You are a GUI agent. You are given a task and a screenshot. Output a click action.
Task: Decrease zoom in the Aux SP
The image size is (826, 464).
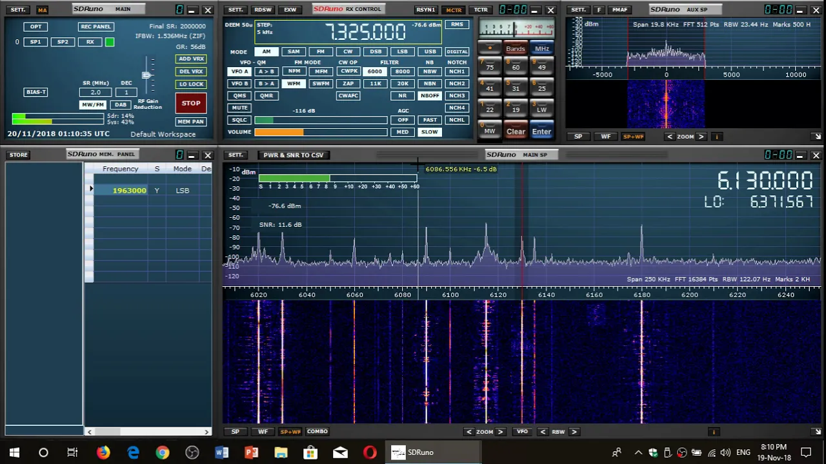point(670,137)
